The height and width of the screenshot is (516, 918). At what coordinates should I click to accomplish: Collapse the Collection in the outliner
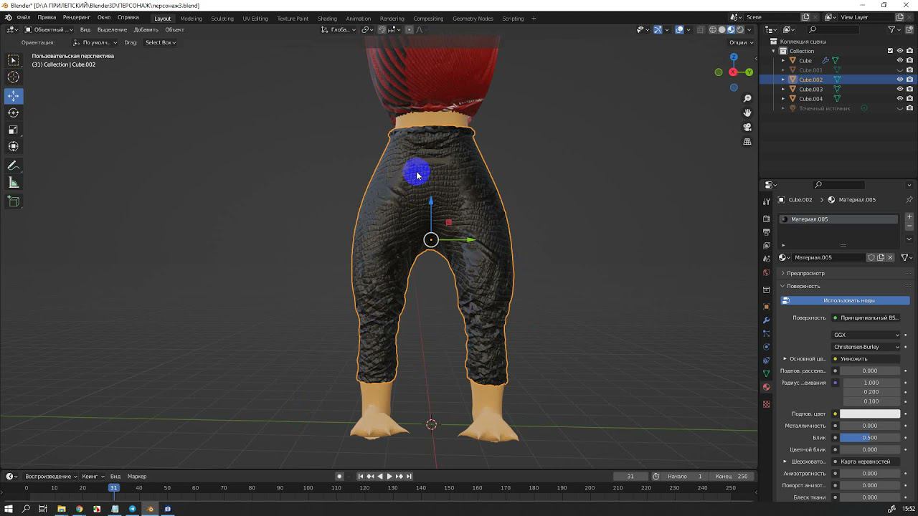coord(774,51)
